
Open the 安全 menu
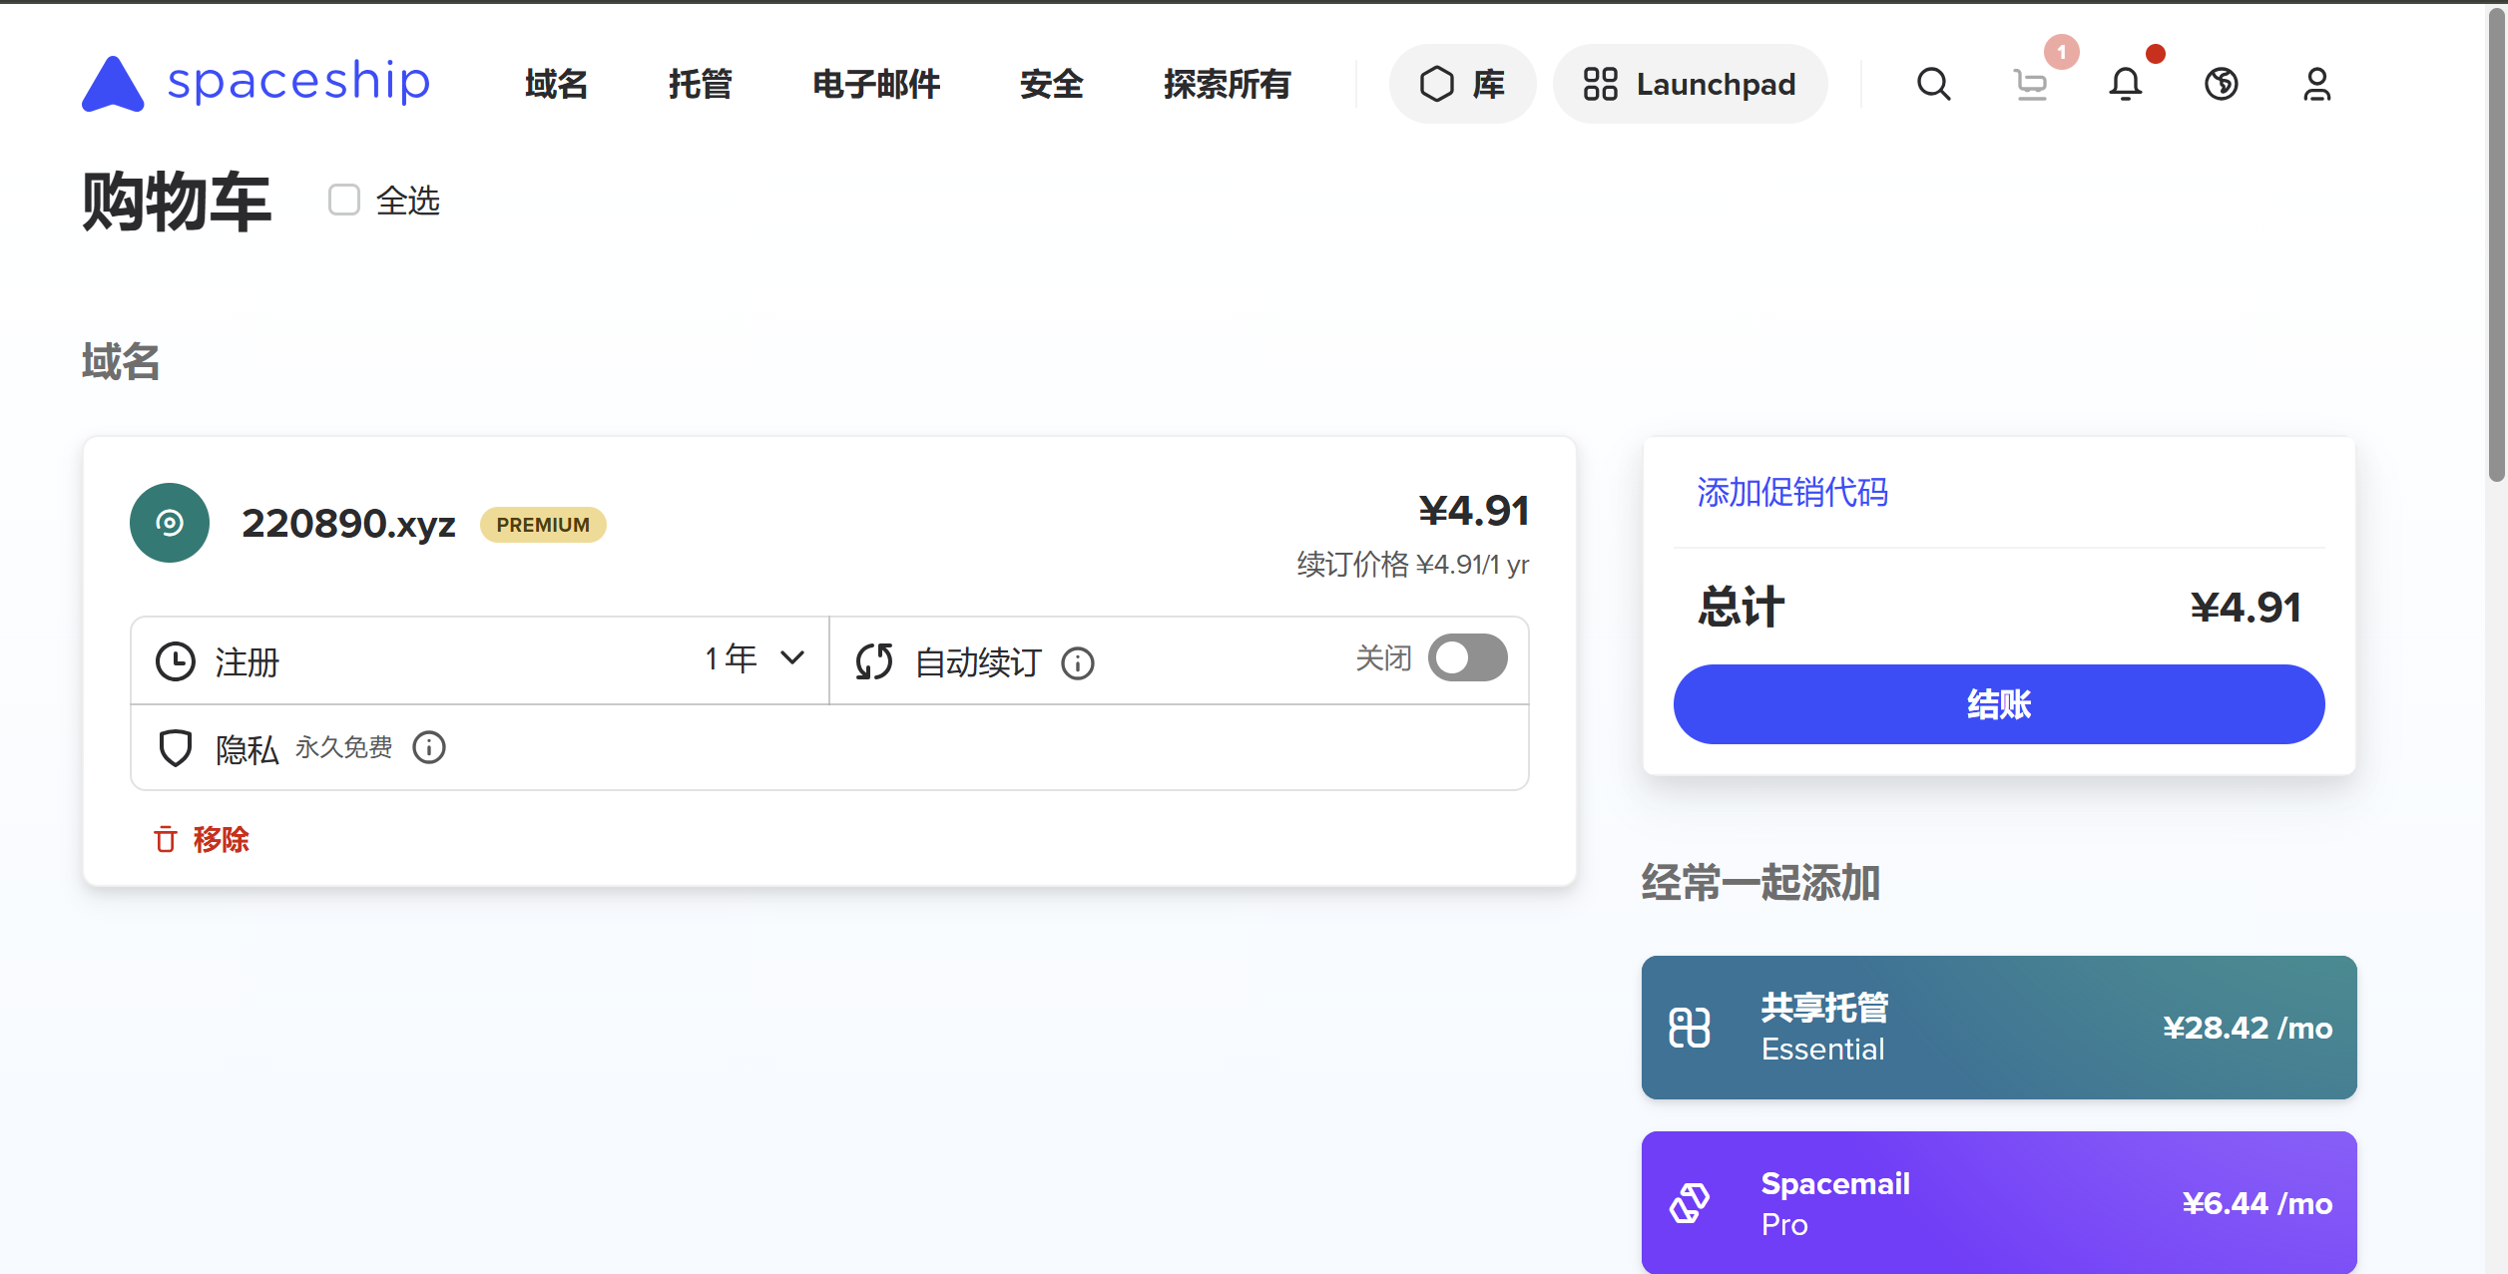point(1051,84)
